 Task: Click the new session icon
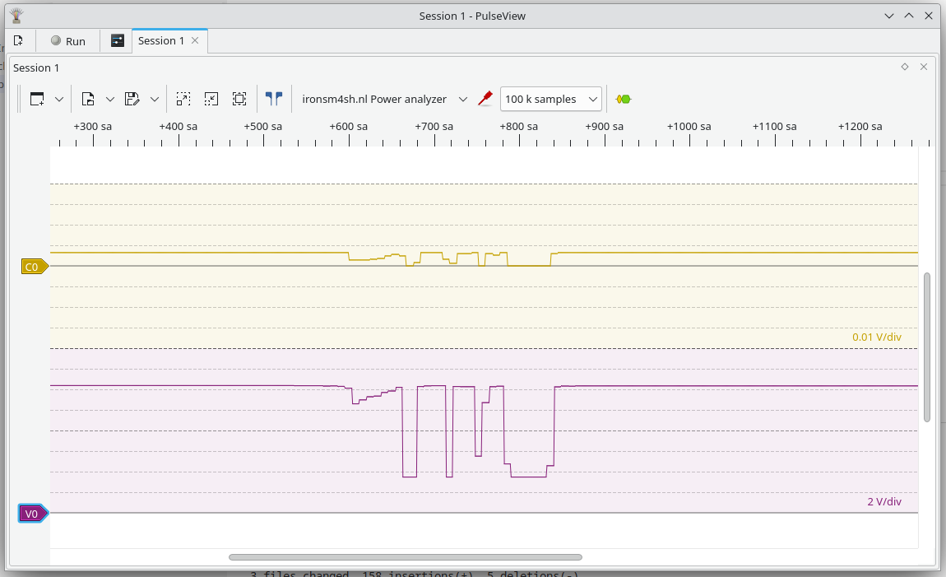tap(18, 40)
